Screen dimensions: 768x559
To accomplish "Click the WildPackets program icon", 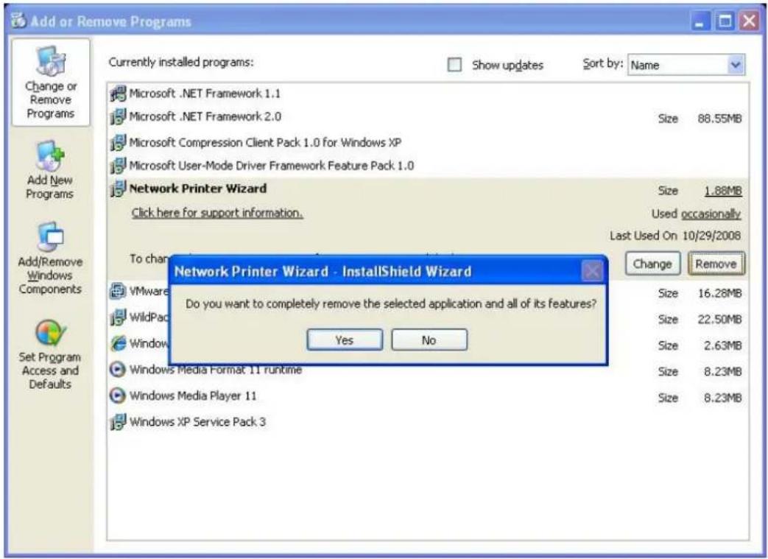I will tap(118, 317).
